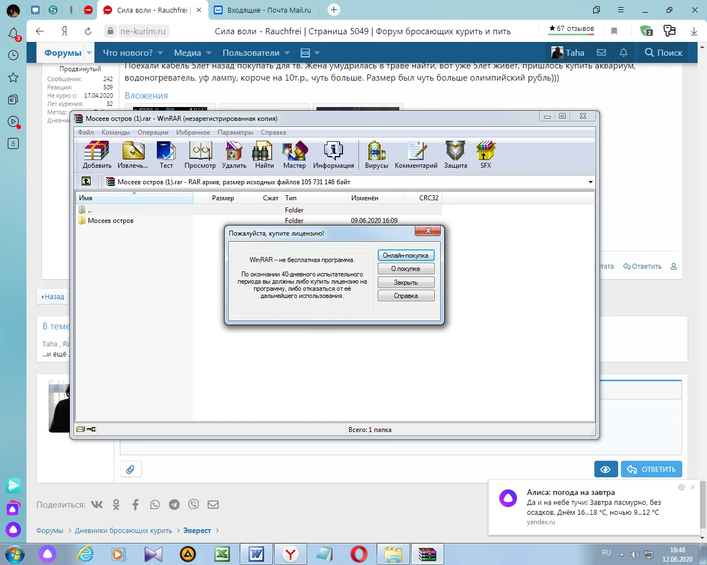Expand the Что нового? dropdown
The height and width of the screenshot is (565, 707).
[x=160, y=53]
